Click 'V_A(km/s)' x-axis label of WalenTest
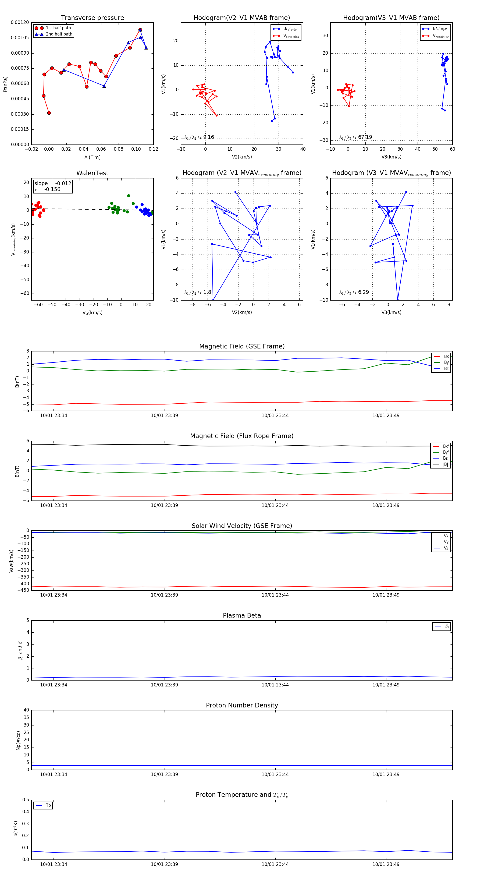This screenshot has width=484, height=888. [x=92, y=313]
